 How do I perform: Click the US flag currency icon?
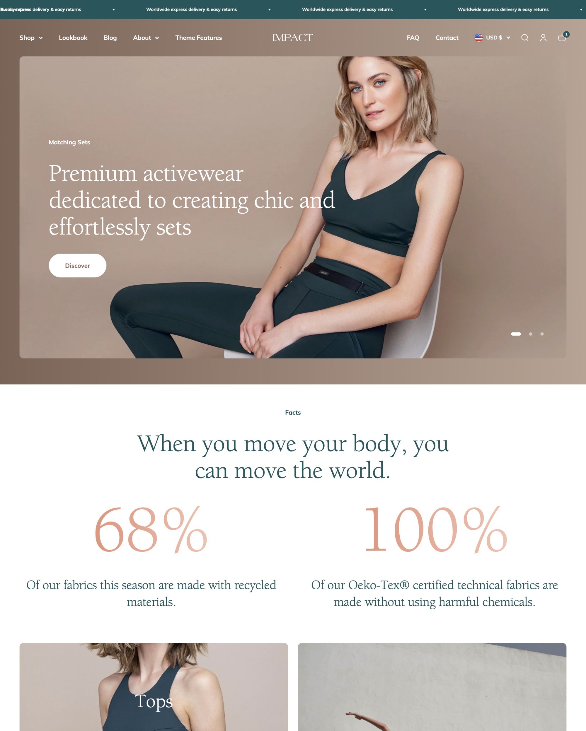pyautogui.click(x=478, y=38)
